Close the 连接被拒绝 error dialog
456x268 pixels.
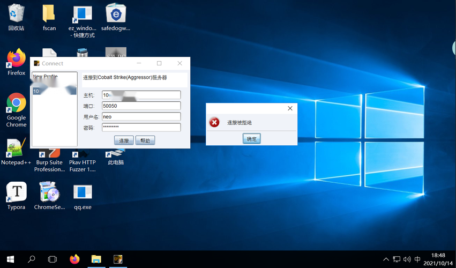(290, 108)
